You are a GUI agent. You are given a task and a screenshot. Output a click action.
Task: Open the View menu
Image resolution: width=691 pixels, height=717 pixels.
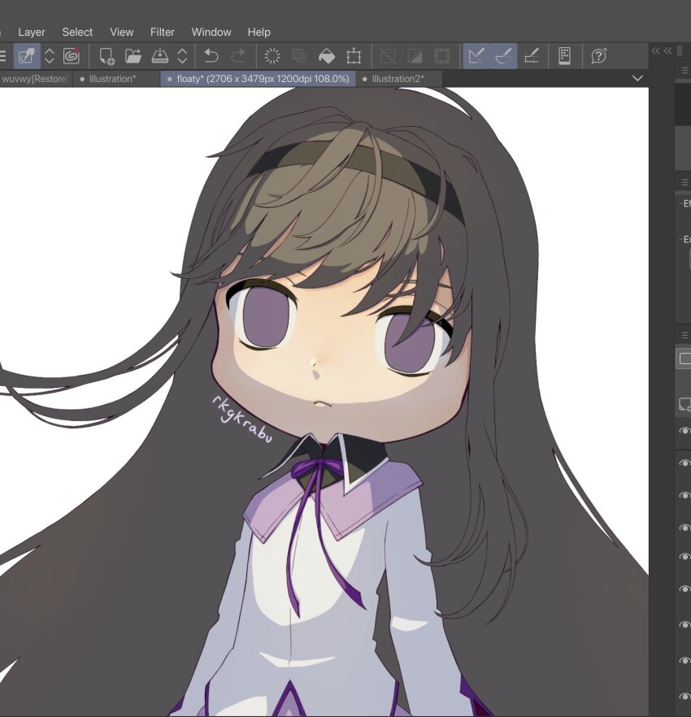tap(122, 32)
